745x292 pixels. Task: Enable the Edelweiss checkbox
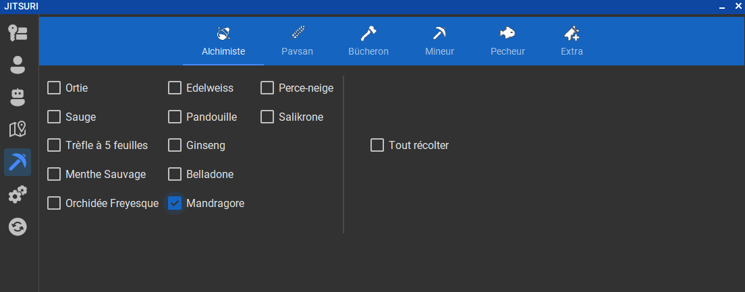pyautogui.click(x=175, y=88)
